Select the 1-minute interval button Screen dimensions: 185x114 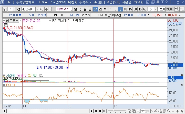(x=111, y=9)
